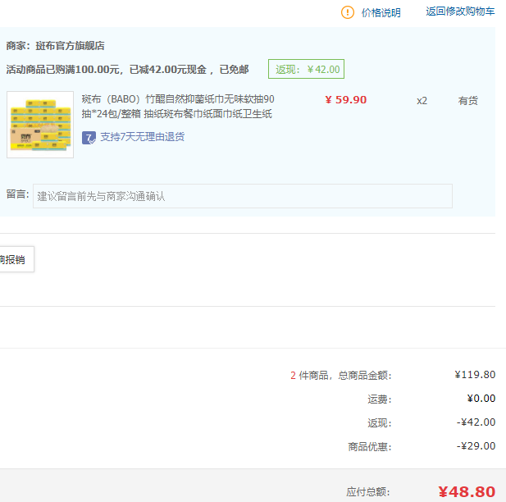The width and height of the screenshot is (506, 502).
Task: Click 返回修改购物车 link
Action: click(x=460, y=11)
